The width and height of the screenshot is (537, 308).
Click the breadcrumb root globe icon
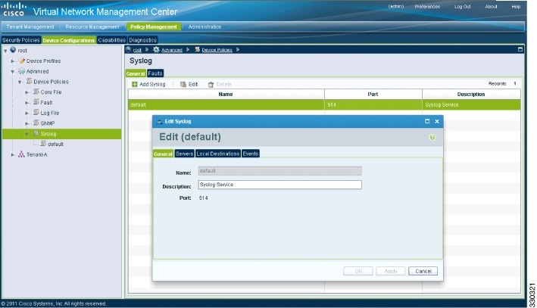point(129,49)
